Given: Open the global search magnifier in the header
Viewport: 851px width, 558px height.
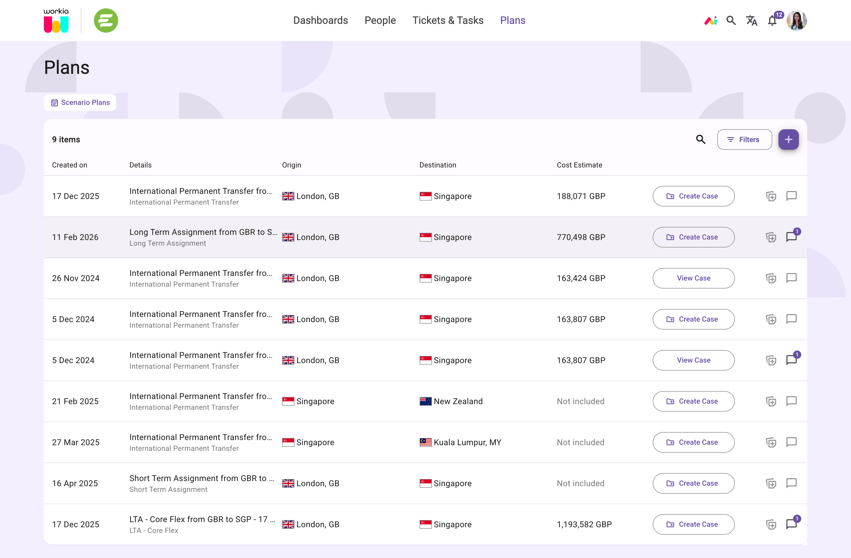Looking at the screenshot, I should coord(731,21).
